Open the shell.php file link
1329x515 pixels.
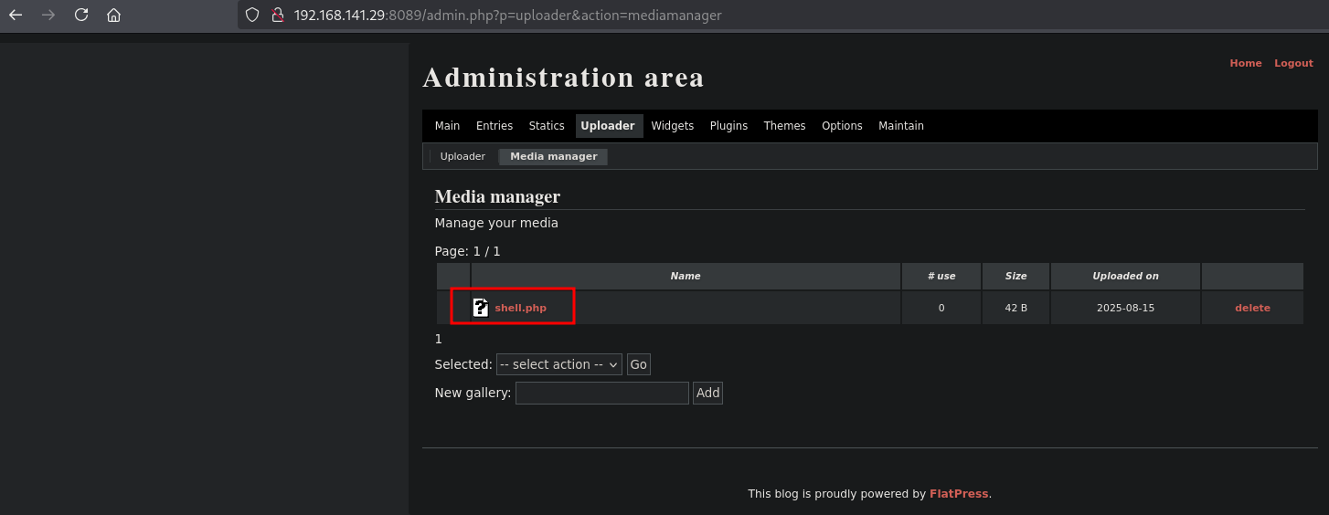(520, 309)
